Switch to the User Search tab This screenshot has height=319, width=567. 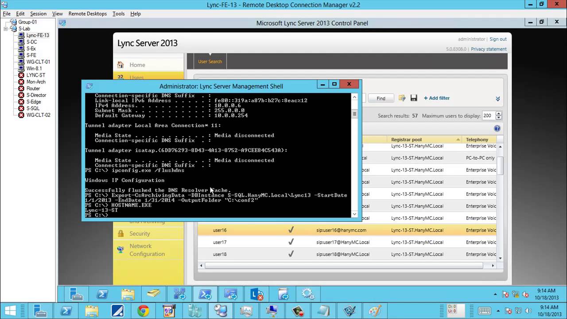pos(210,62)
